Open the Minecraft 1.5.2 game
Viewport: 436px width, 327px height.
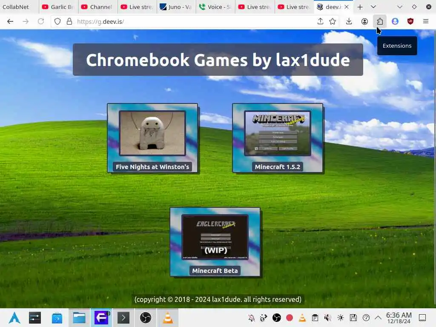tap(278, 138)
